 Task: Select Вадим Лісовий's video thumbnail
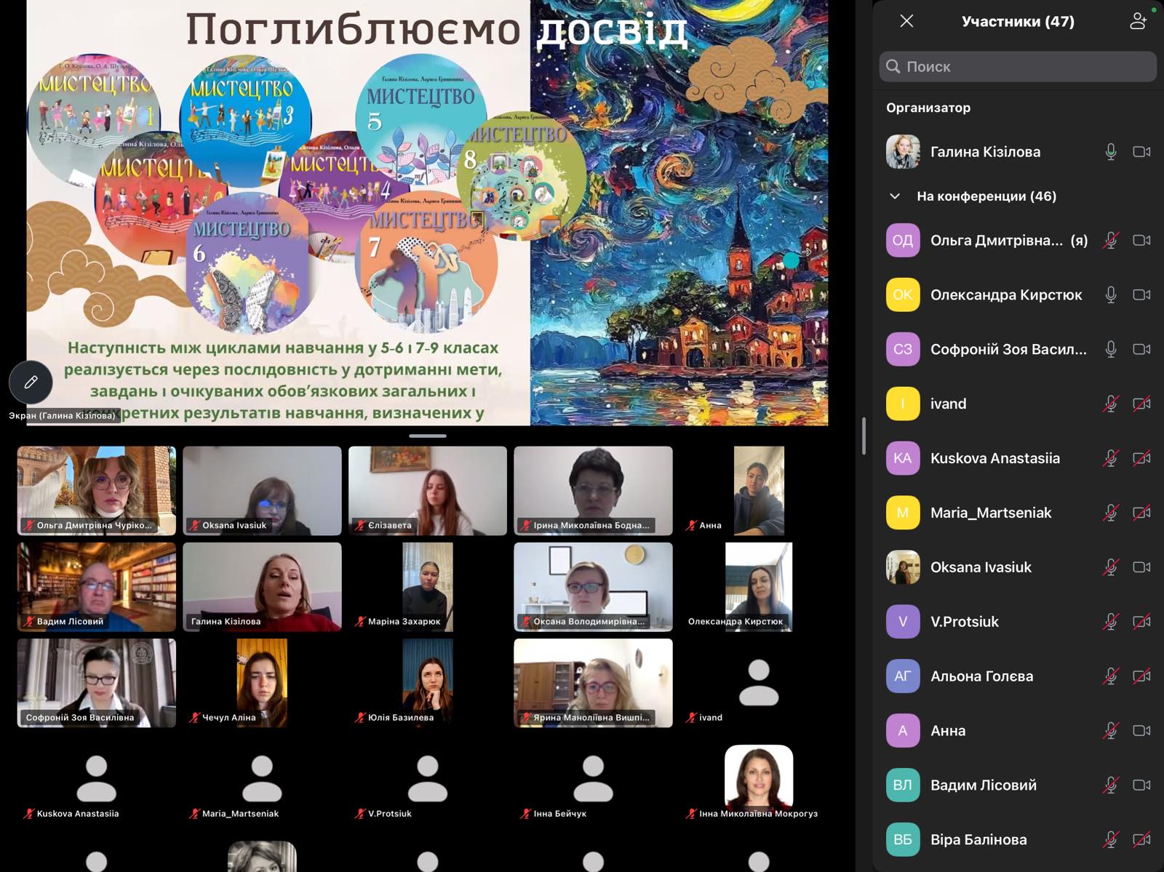click(x=97, y=587)
